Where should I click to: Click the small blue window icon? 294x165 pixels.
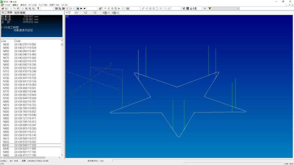click(204, 8)
